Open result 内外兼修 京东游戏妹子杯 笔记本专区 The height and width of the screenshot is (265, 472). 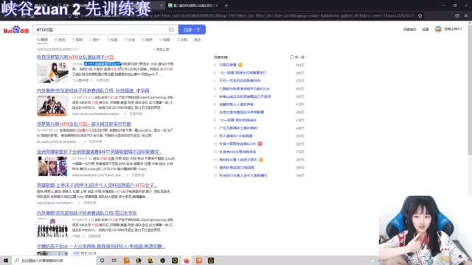click(87, 213)
